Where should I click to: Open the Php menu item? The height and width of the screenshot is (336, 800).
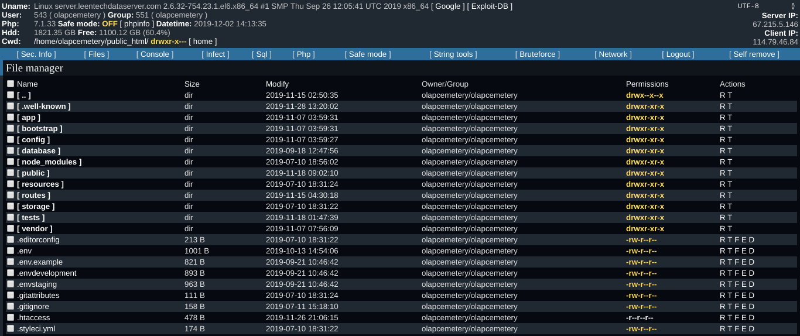(x=303, y=54)
